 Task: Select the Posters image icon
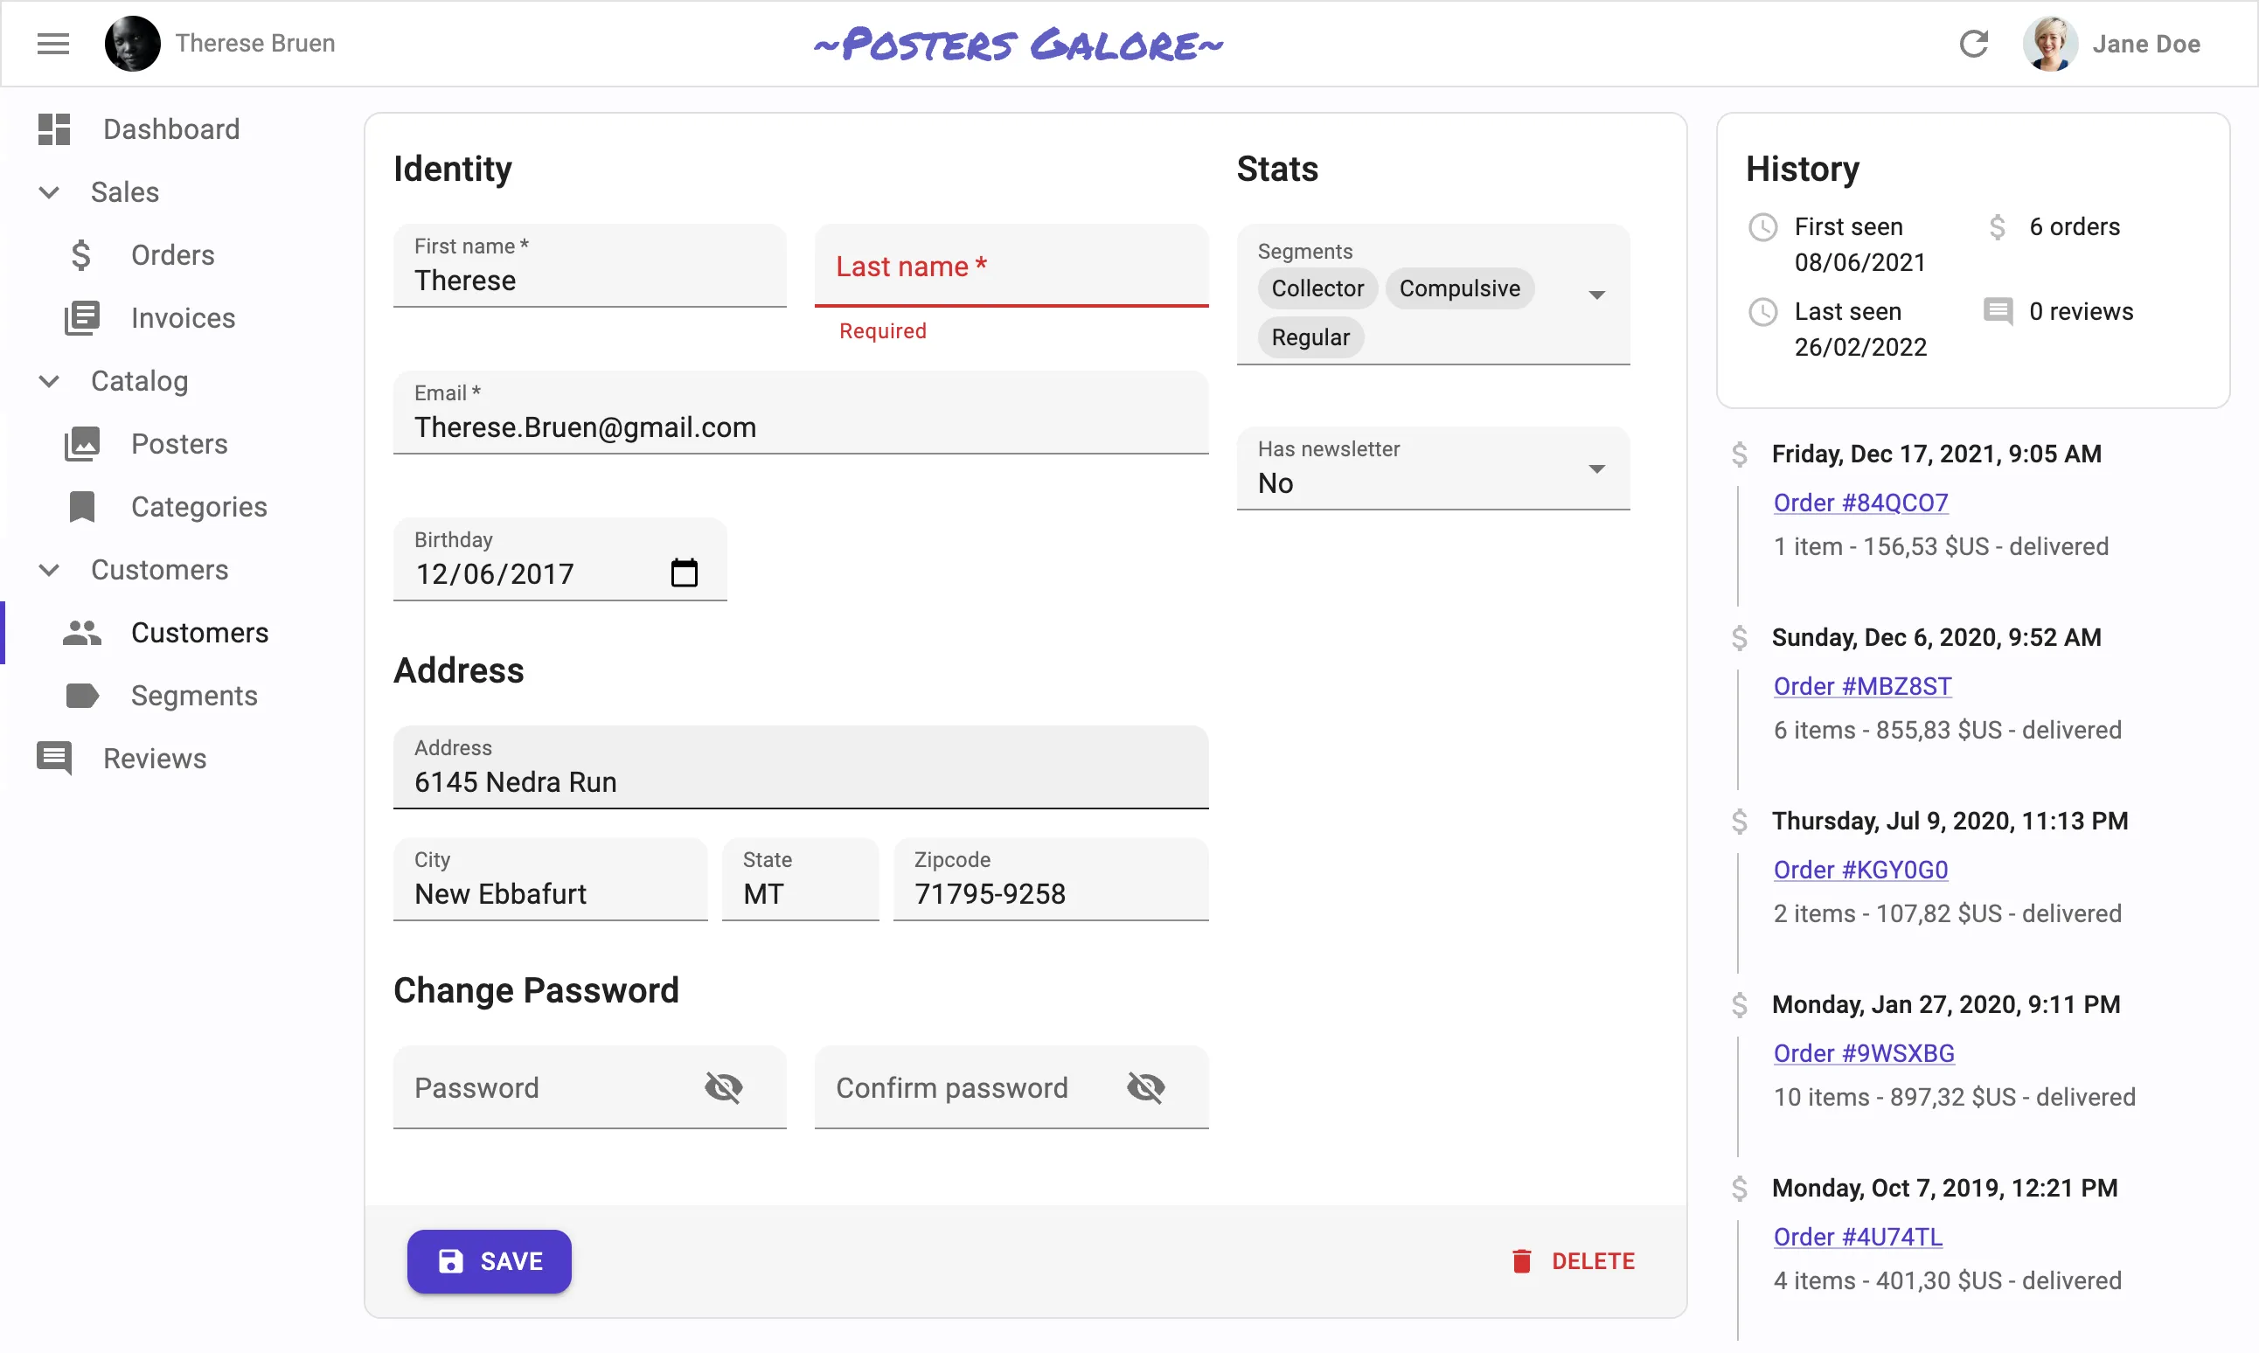(81, 443)
